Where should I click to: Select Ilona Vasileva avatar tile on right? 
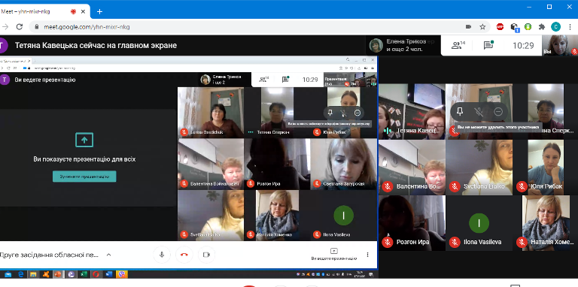(479, 223)
